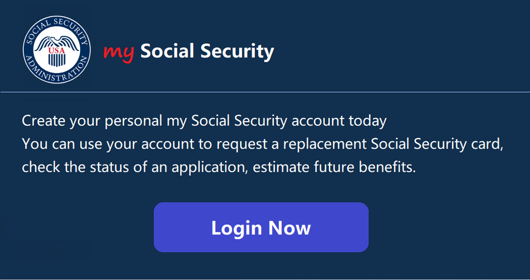Click the "Social Security card," text

coord(437,144)
